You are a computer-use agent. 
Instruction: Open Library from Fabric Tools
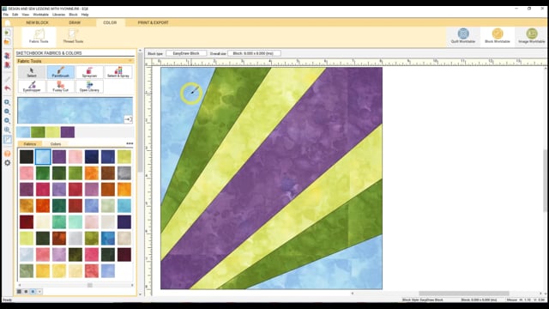[x=89, y=87]
